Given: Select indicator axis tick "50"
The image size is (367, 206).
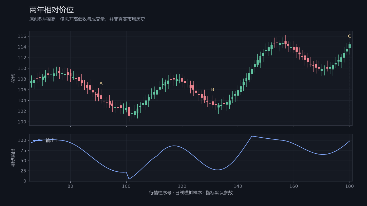Looking at the screenshot, I should [23, 161].
